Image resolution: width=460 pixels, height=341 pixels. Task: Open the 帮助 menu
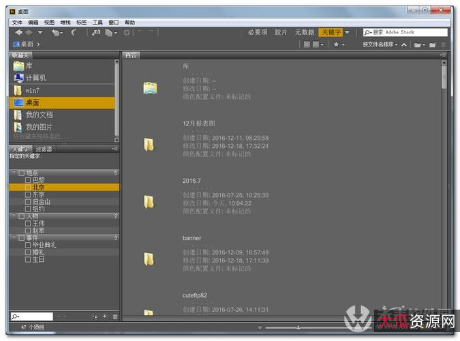click(x=129, y=23)
